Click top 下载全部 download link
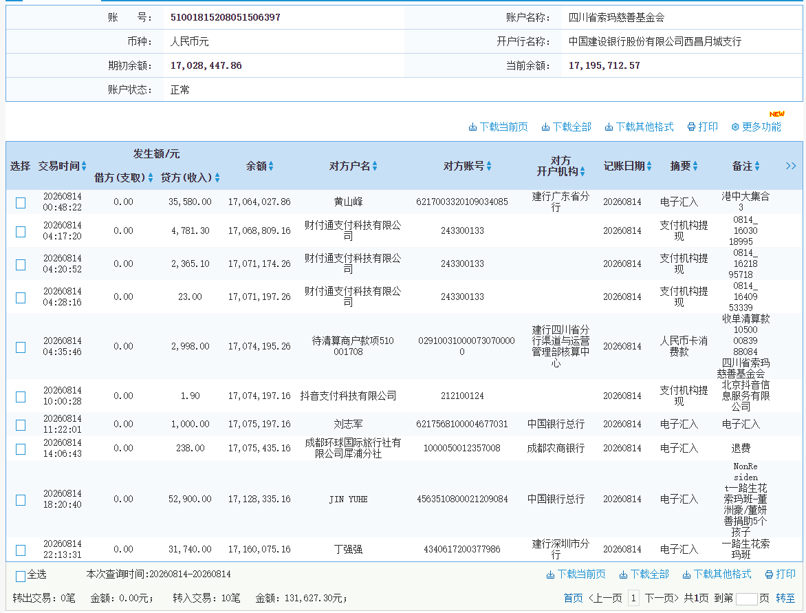The width and height of the screenshot is (806, 613). point(567,127)
